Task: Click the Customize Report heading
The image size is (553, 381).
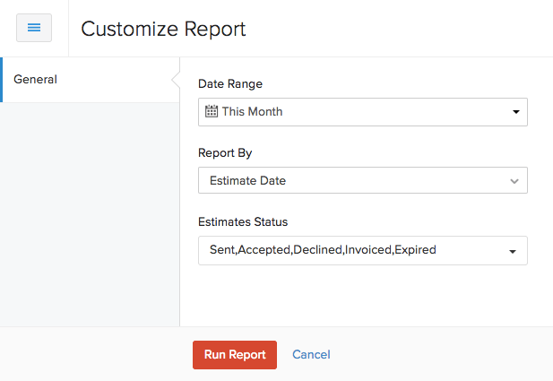Action: coord(163,29)
